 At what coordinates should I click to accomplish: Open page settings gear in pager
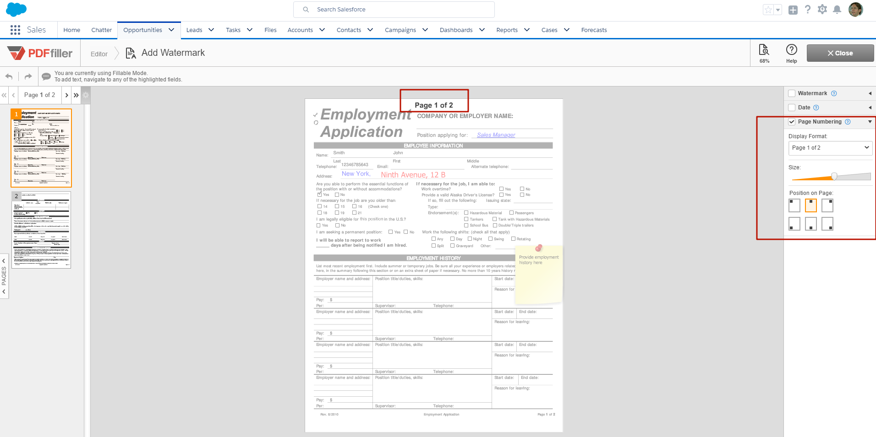pos(86,95)
